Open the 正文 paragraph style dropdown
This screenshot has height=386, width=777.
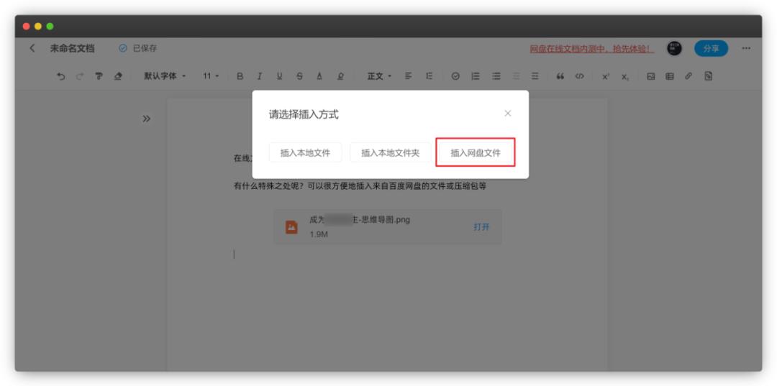tap(379, 76)
